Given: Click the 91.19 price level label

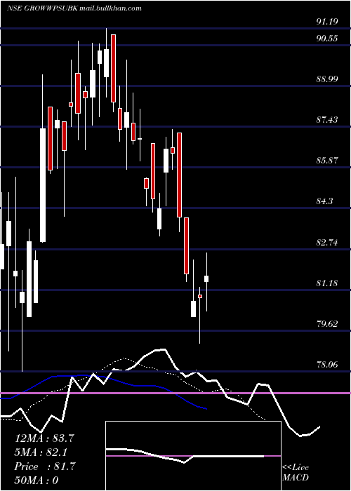Looking at the screenshot, I should point(327,22).
